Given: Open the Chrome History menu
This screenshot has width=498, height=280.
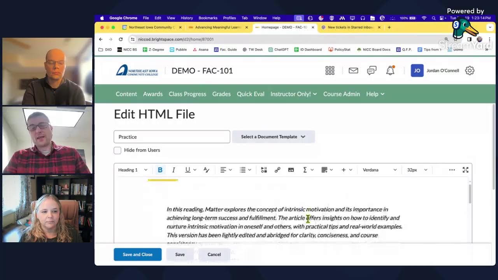Looking at the screenshot, I should (187, 18).
